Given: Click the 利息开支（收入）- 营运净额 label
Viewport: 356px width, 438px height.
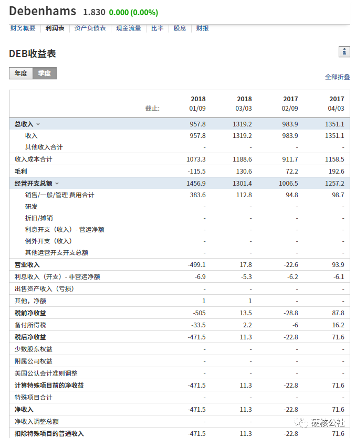Looking at the screenshot, I should [65, 230].
